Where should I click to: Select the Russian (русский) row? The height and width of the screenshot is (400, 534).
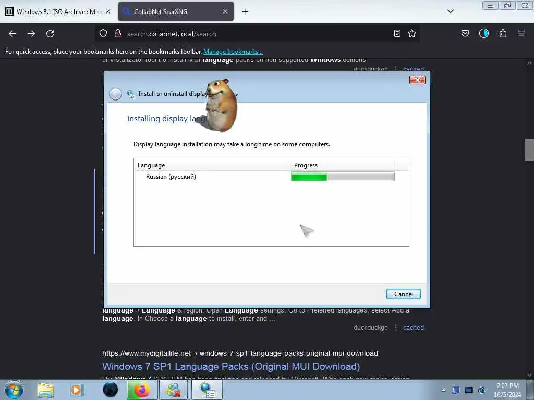pyautogui.click(x=264, y=177)
